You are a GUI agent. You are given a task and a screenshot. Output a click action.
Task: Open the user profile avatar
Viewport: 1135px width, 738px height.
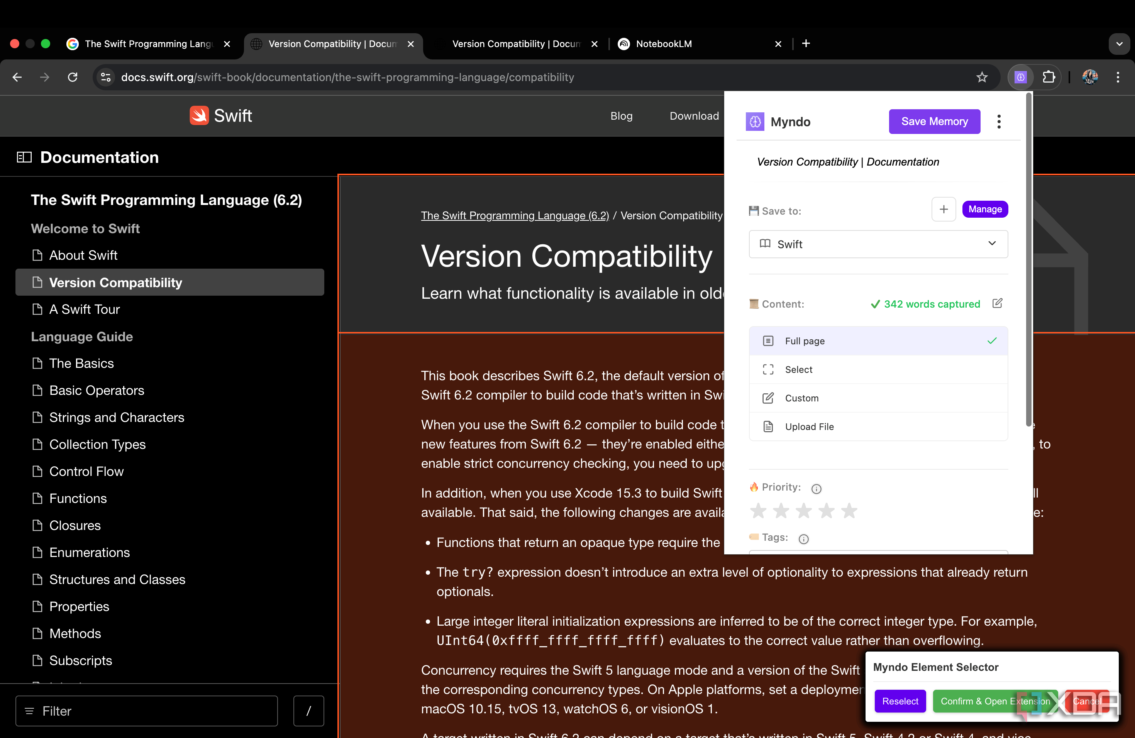tap(1090, 77)
